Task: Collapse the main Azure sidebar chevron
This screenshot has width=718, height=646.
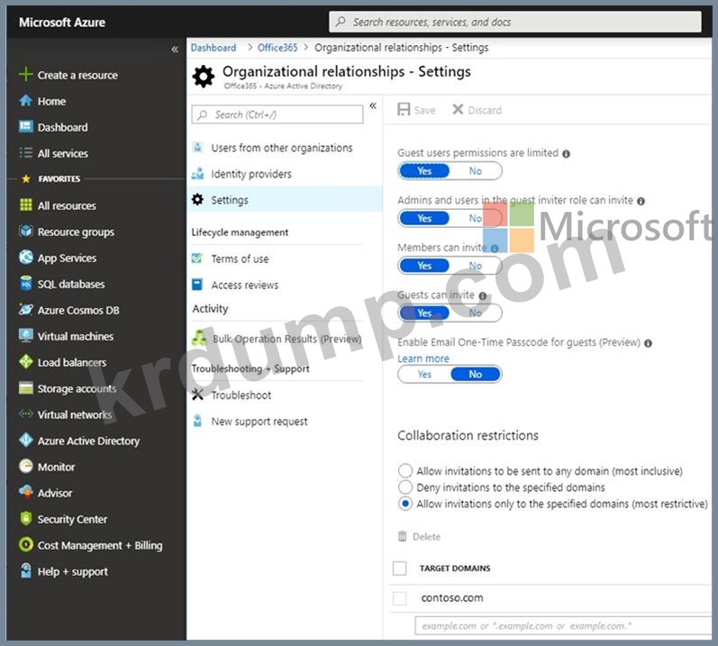Action: (x=175, y=49)
